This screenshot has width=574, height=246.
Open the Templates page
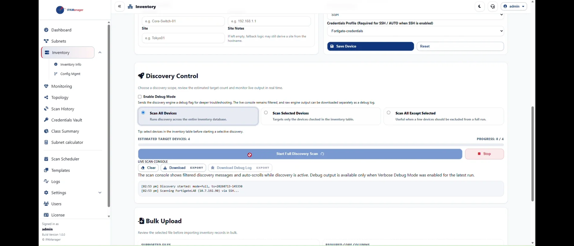pyautogui.click(x=61, y=170)
